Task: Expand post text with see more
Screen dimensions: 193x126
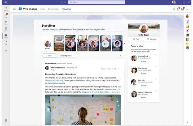Action: (x=116, y=92)
